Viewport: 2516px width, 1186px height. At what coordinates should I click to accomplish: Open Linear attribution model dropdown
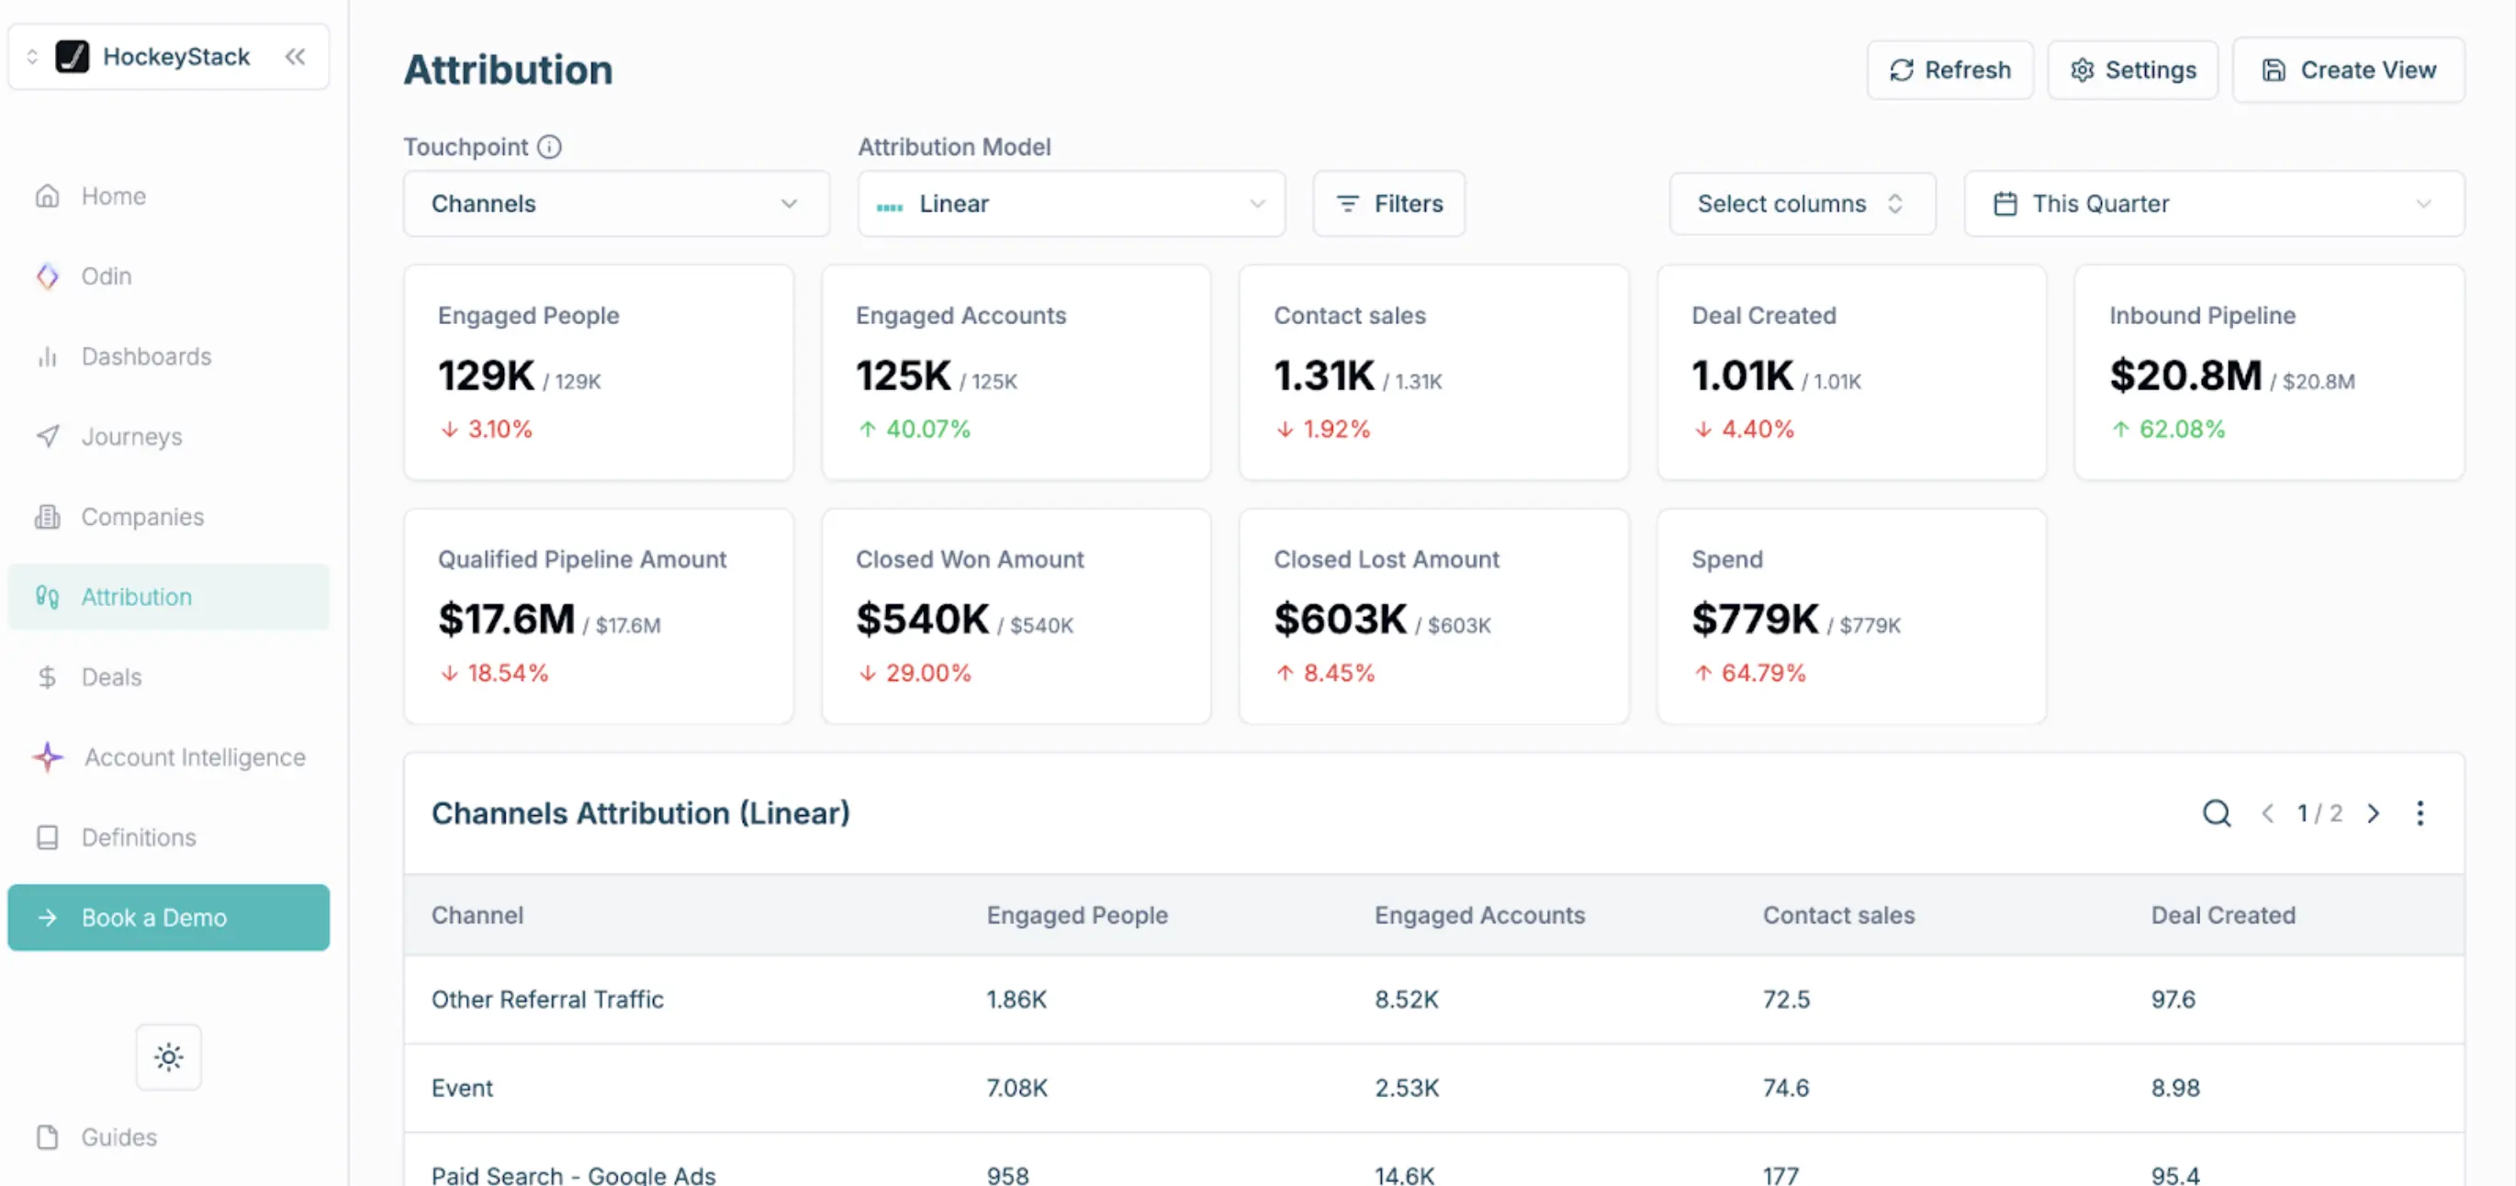coord(1071,203)
